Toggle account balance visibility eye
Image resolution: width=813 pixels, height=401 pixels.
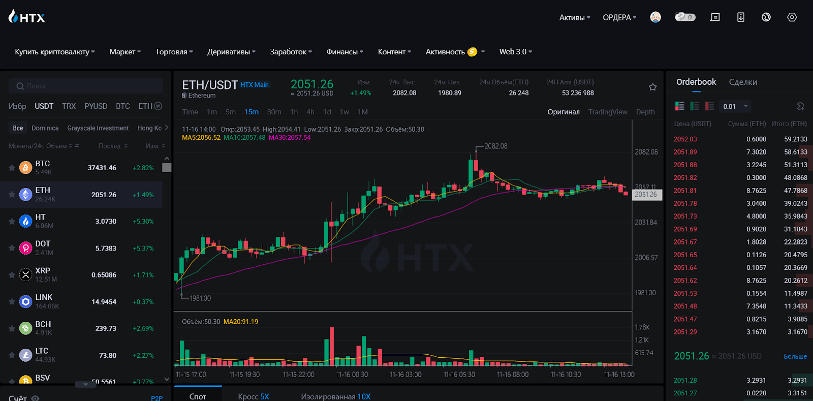(35, 398)
